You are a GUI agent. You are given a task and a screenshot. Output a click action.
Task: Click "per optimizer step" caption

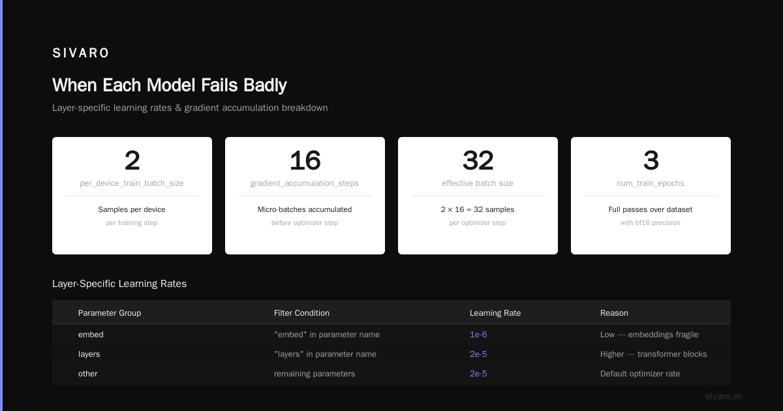pyautogui.click(x=478, y=222)
